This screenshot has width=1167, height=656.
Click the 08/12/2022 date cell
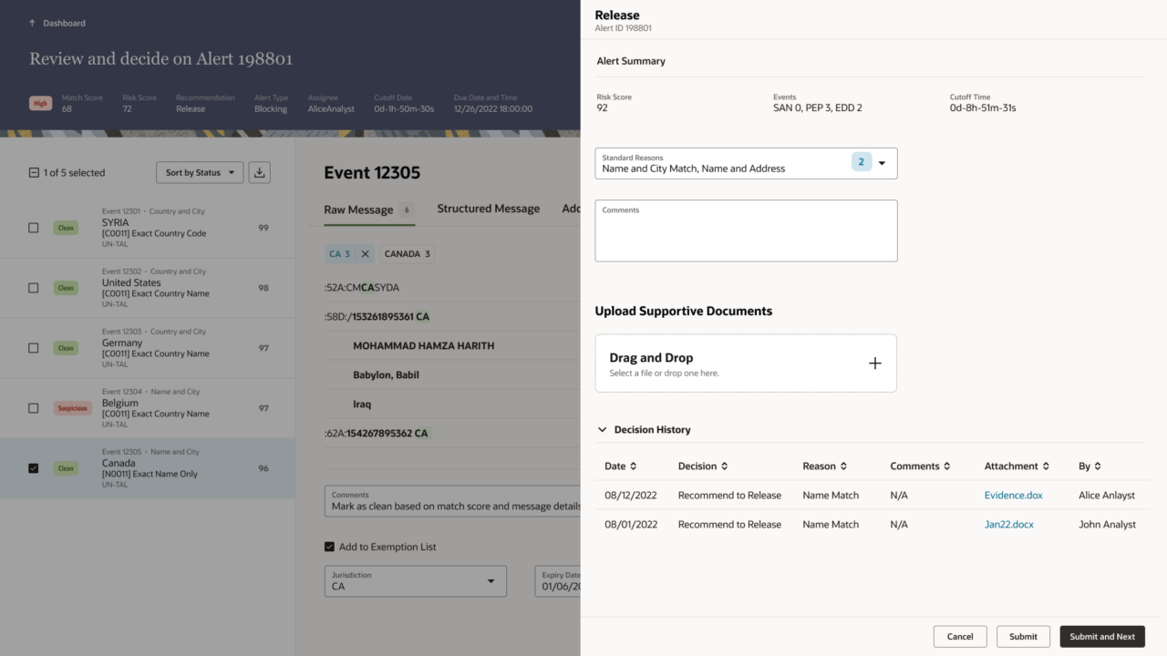pos(631,496)
